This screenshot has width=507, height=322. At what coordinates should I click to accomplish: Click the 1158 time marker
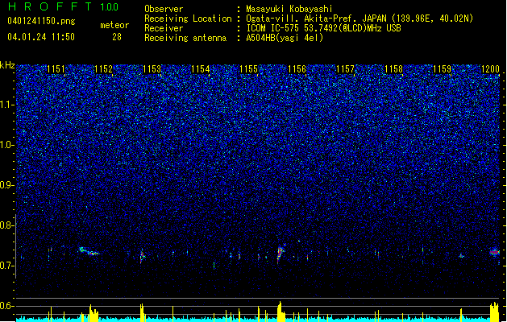pyautogui.click(x=394, y=69)
